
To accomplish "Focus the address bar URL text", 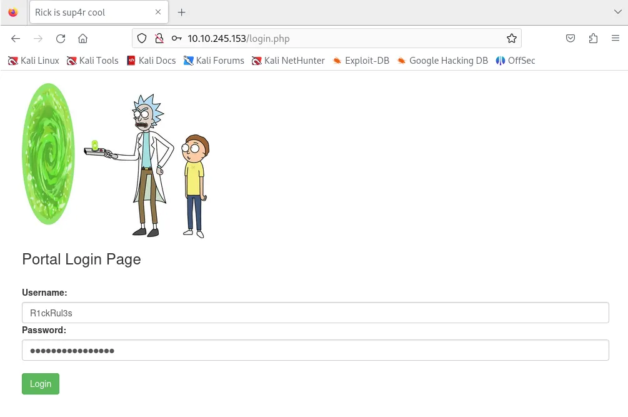I will (238, 39).
